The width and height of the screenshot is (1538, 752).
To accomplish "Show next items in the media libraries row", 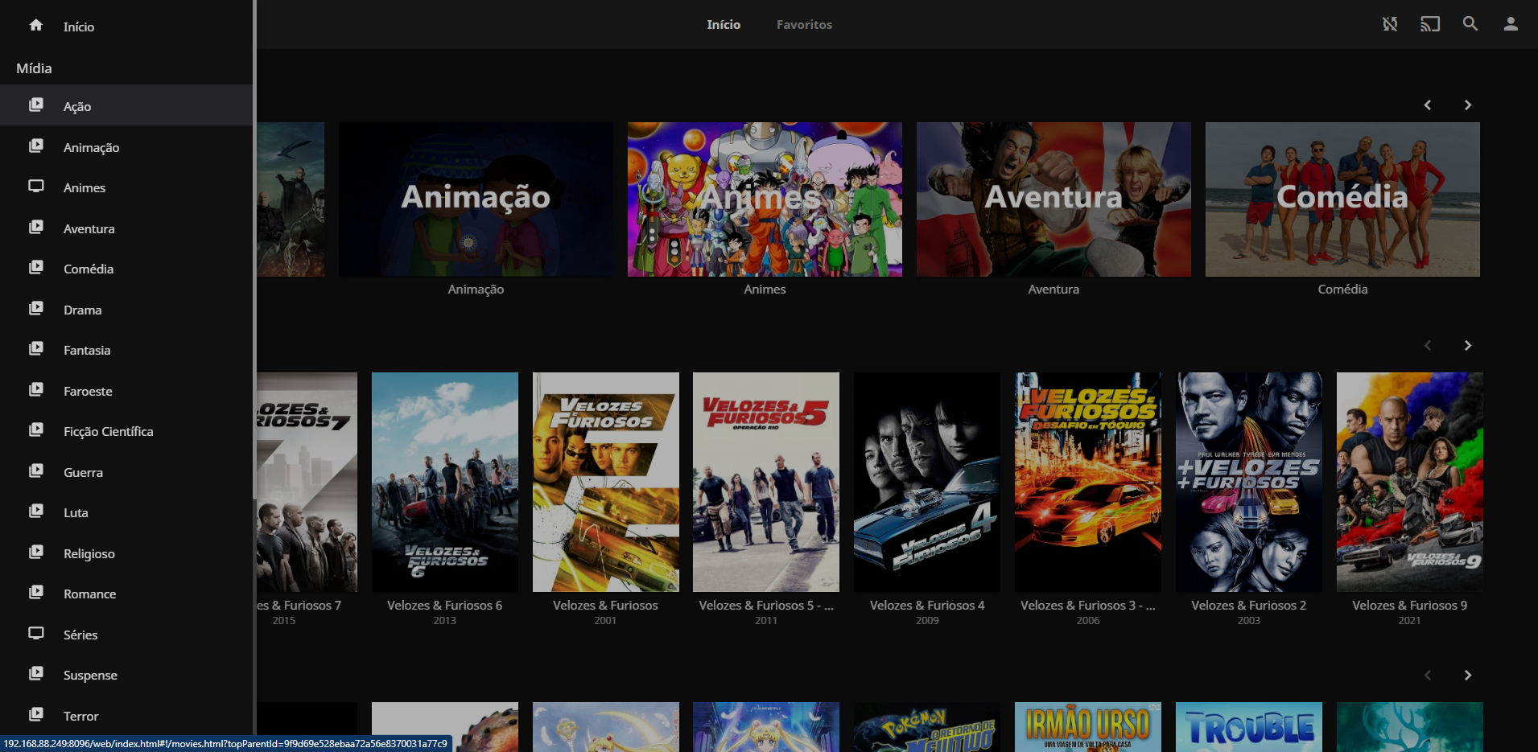I will pos(1468,105).
